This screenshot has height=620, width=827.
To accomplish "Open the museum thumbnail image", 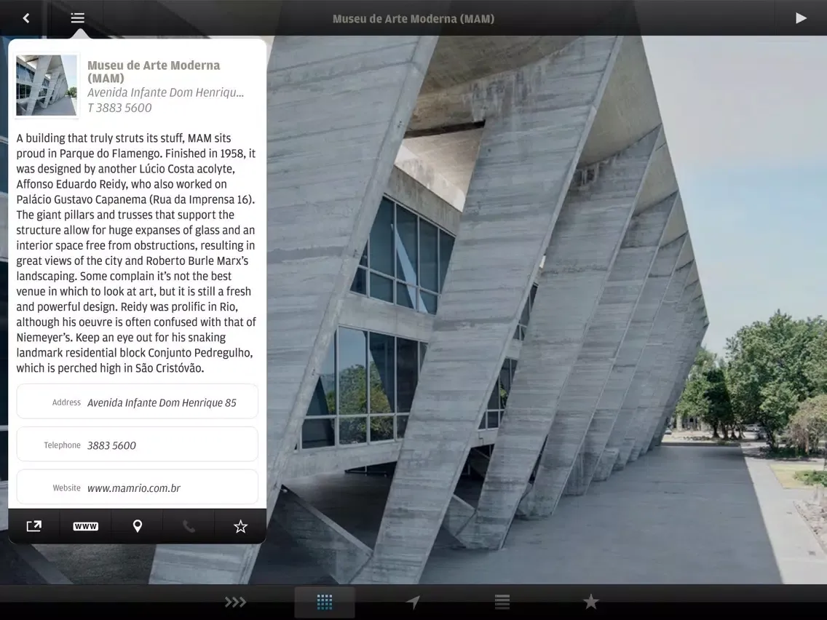I will click(47, 85).
